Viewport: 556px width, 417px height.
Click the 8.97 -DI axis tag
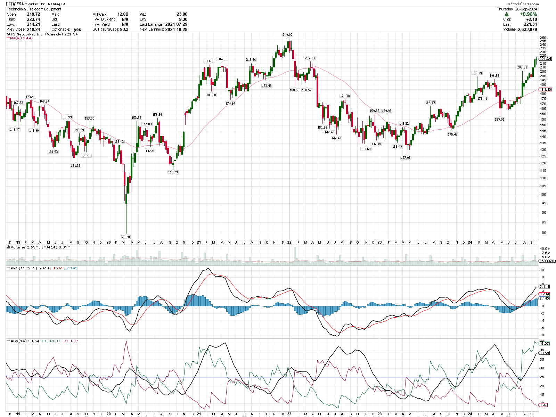point(543,405)
